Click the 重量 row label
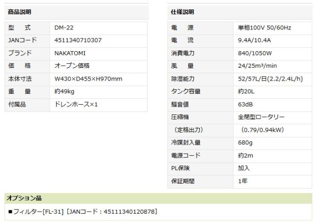The image size is (315, 224). (20, 91)
